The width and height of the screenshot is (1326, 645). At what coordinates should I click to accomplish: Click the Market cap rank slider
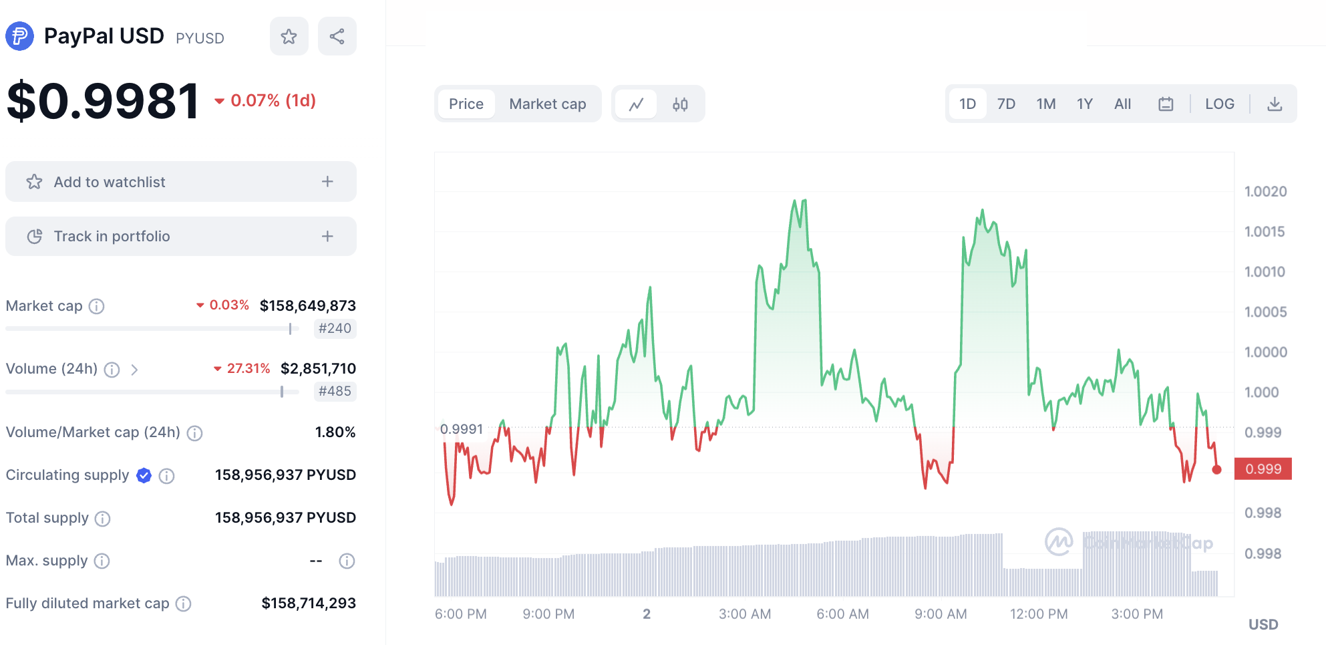[152, 329]
